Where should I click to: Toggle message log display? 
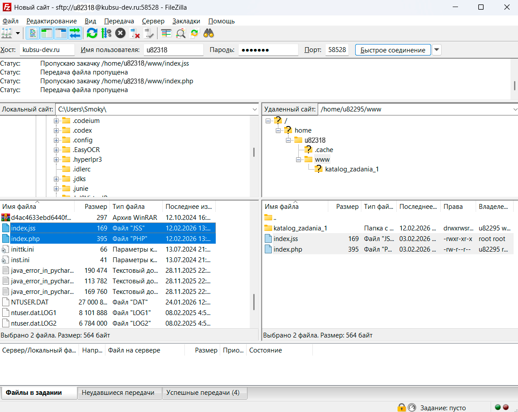tap(33, 33)
